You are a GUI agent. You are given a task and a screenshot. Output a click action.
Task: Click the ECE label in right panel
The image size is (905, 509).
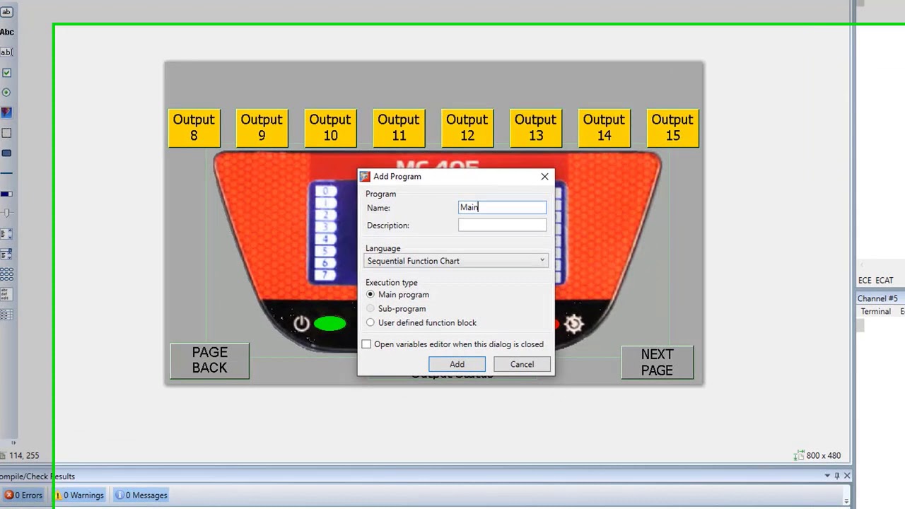click(x=865, y=281)
